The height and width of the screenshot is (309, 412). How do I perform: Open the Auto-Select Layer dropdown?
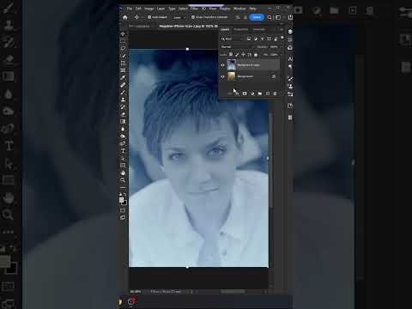pyautogui.click(x=179, y=17)
